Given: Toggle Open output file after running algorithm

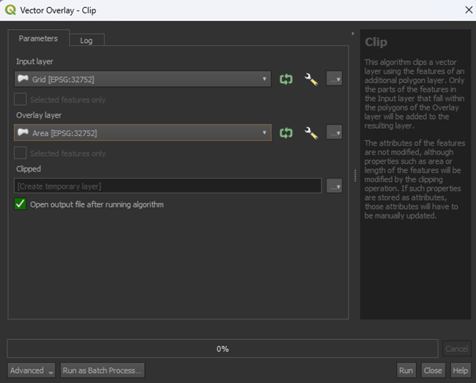Looking at the screenshot, I should tap(20, 204).
